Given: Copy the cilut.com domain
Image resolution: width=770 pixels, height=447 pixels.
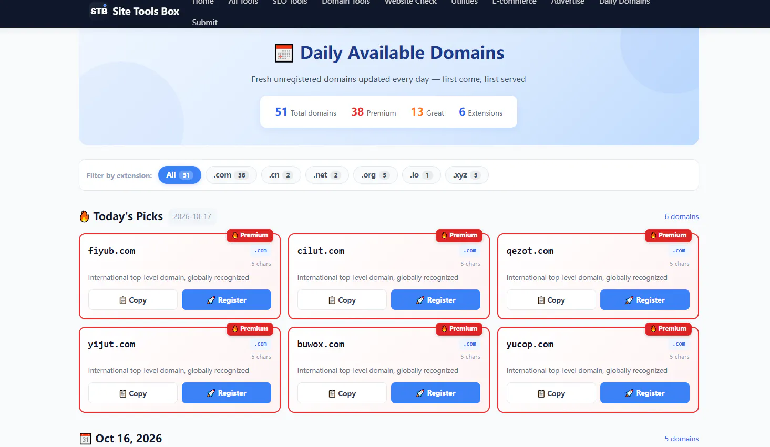Looking at the screenshot, I should coord(342,300).
